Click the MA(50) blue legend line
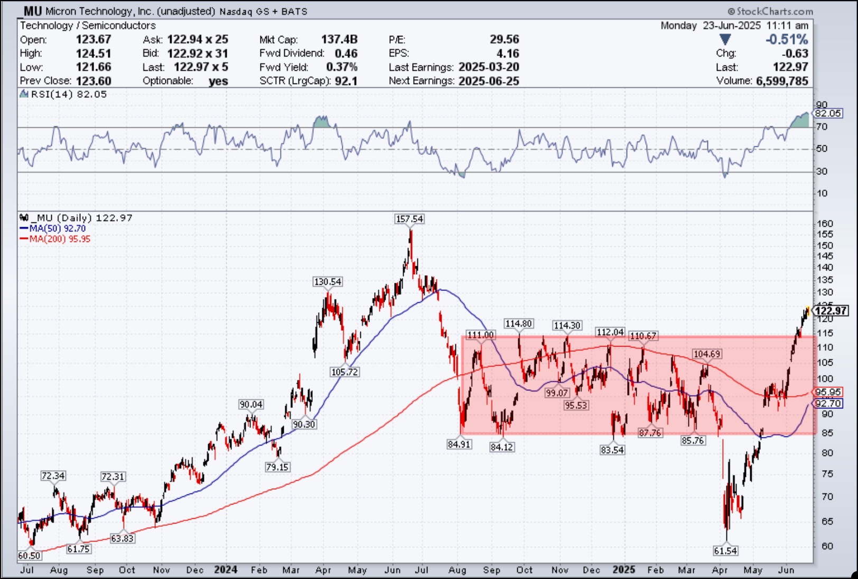The width and height of the screenshot is (858, 579). click(24, 229)
